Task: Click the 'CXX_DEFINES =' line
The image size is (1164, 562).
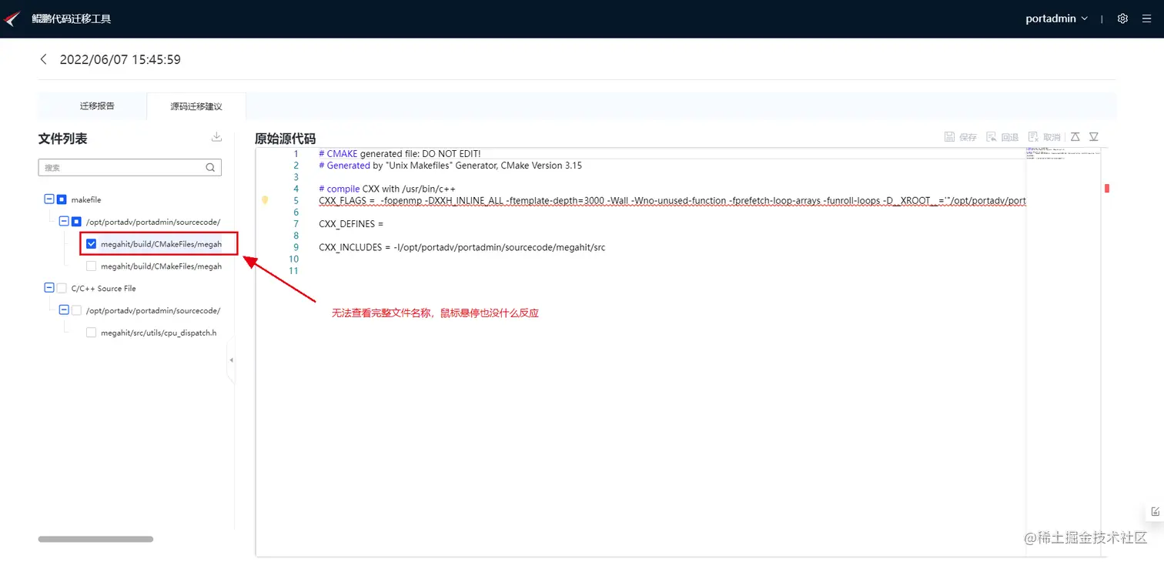Action: click(x=351, y=224)
